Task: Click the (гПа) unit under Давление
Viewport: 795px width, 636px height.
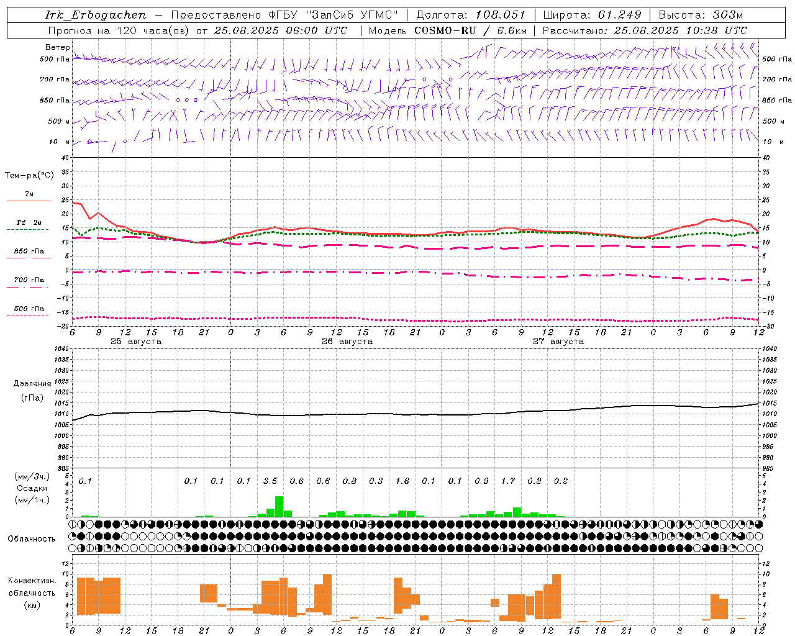Action: (x=32, y=398)
